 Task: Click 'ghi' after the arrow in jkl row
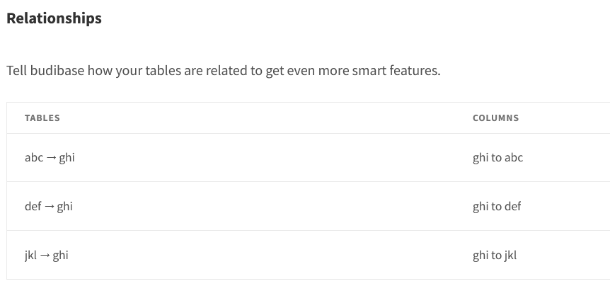coord(60,256)
